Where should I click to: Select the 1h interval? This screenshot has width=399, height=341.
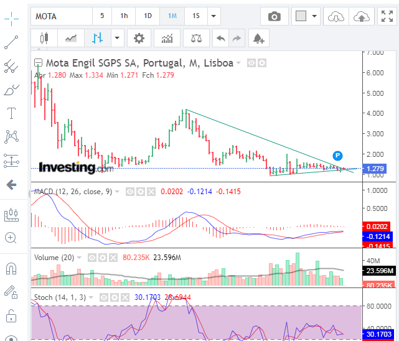pyautogui.click(x=124, y=16)
